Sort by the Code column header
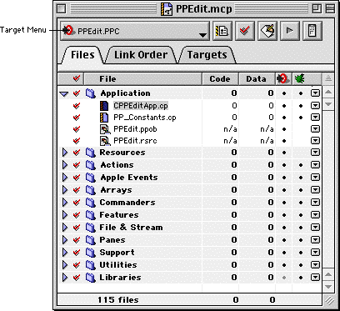340x311 pixels. [220, 79]
